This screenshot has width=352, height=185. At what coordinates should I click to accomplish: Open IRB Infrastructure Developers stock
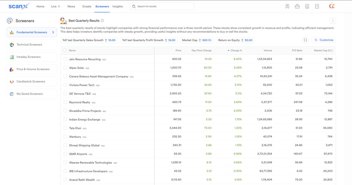click(88, 171)
